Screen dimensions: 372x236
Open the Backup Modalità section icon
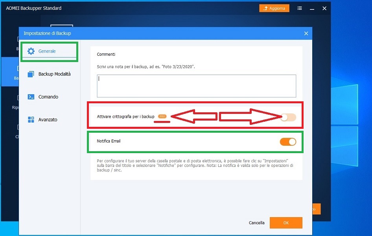[31, 74]
